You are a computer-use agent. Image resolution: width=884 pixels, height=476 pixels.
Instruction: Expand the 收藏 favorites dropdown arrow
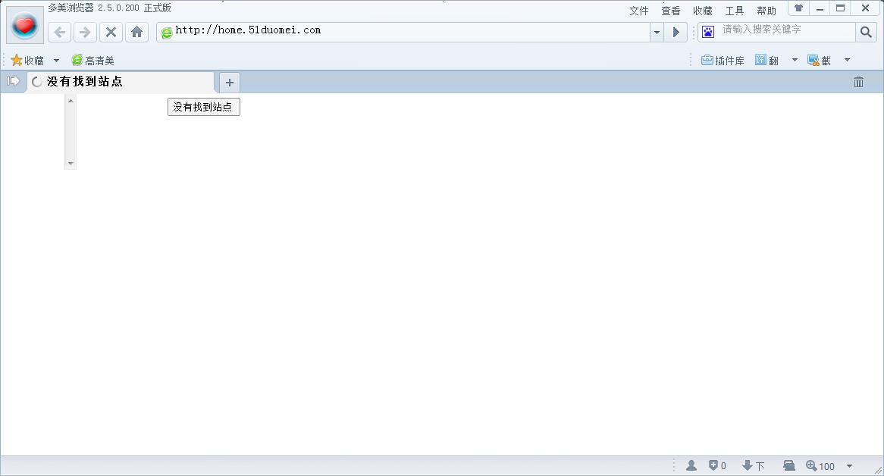point(56,61)
